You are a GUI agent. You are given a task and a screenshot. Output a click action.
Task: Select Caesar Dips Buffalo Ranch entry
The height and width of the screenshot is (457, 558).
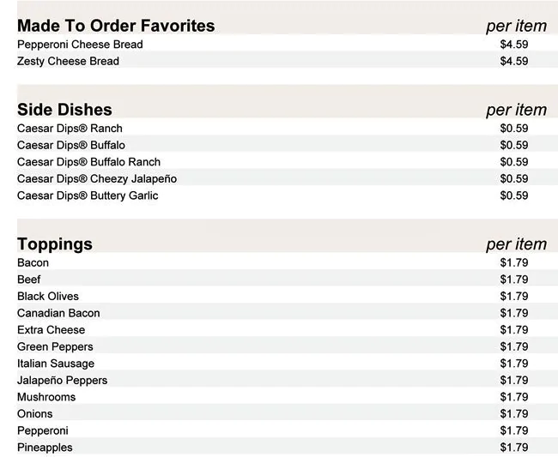point(88,162)
